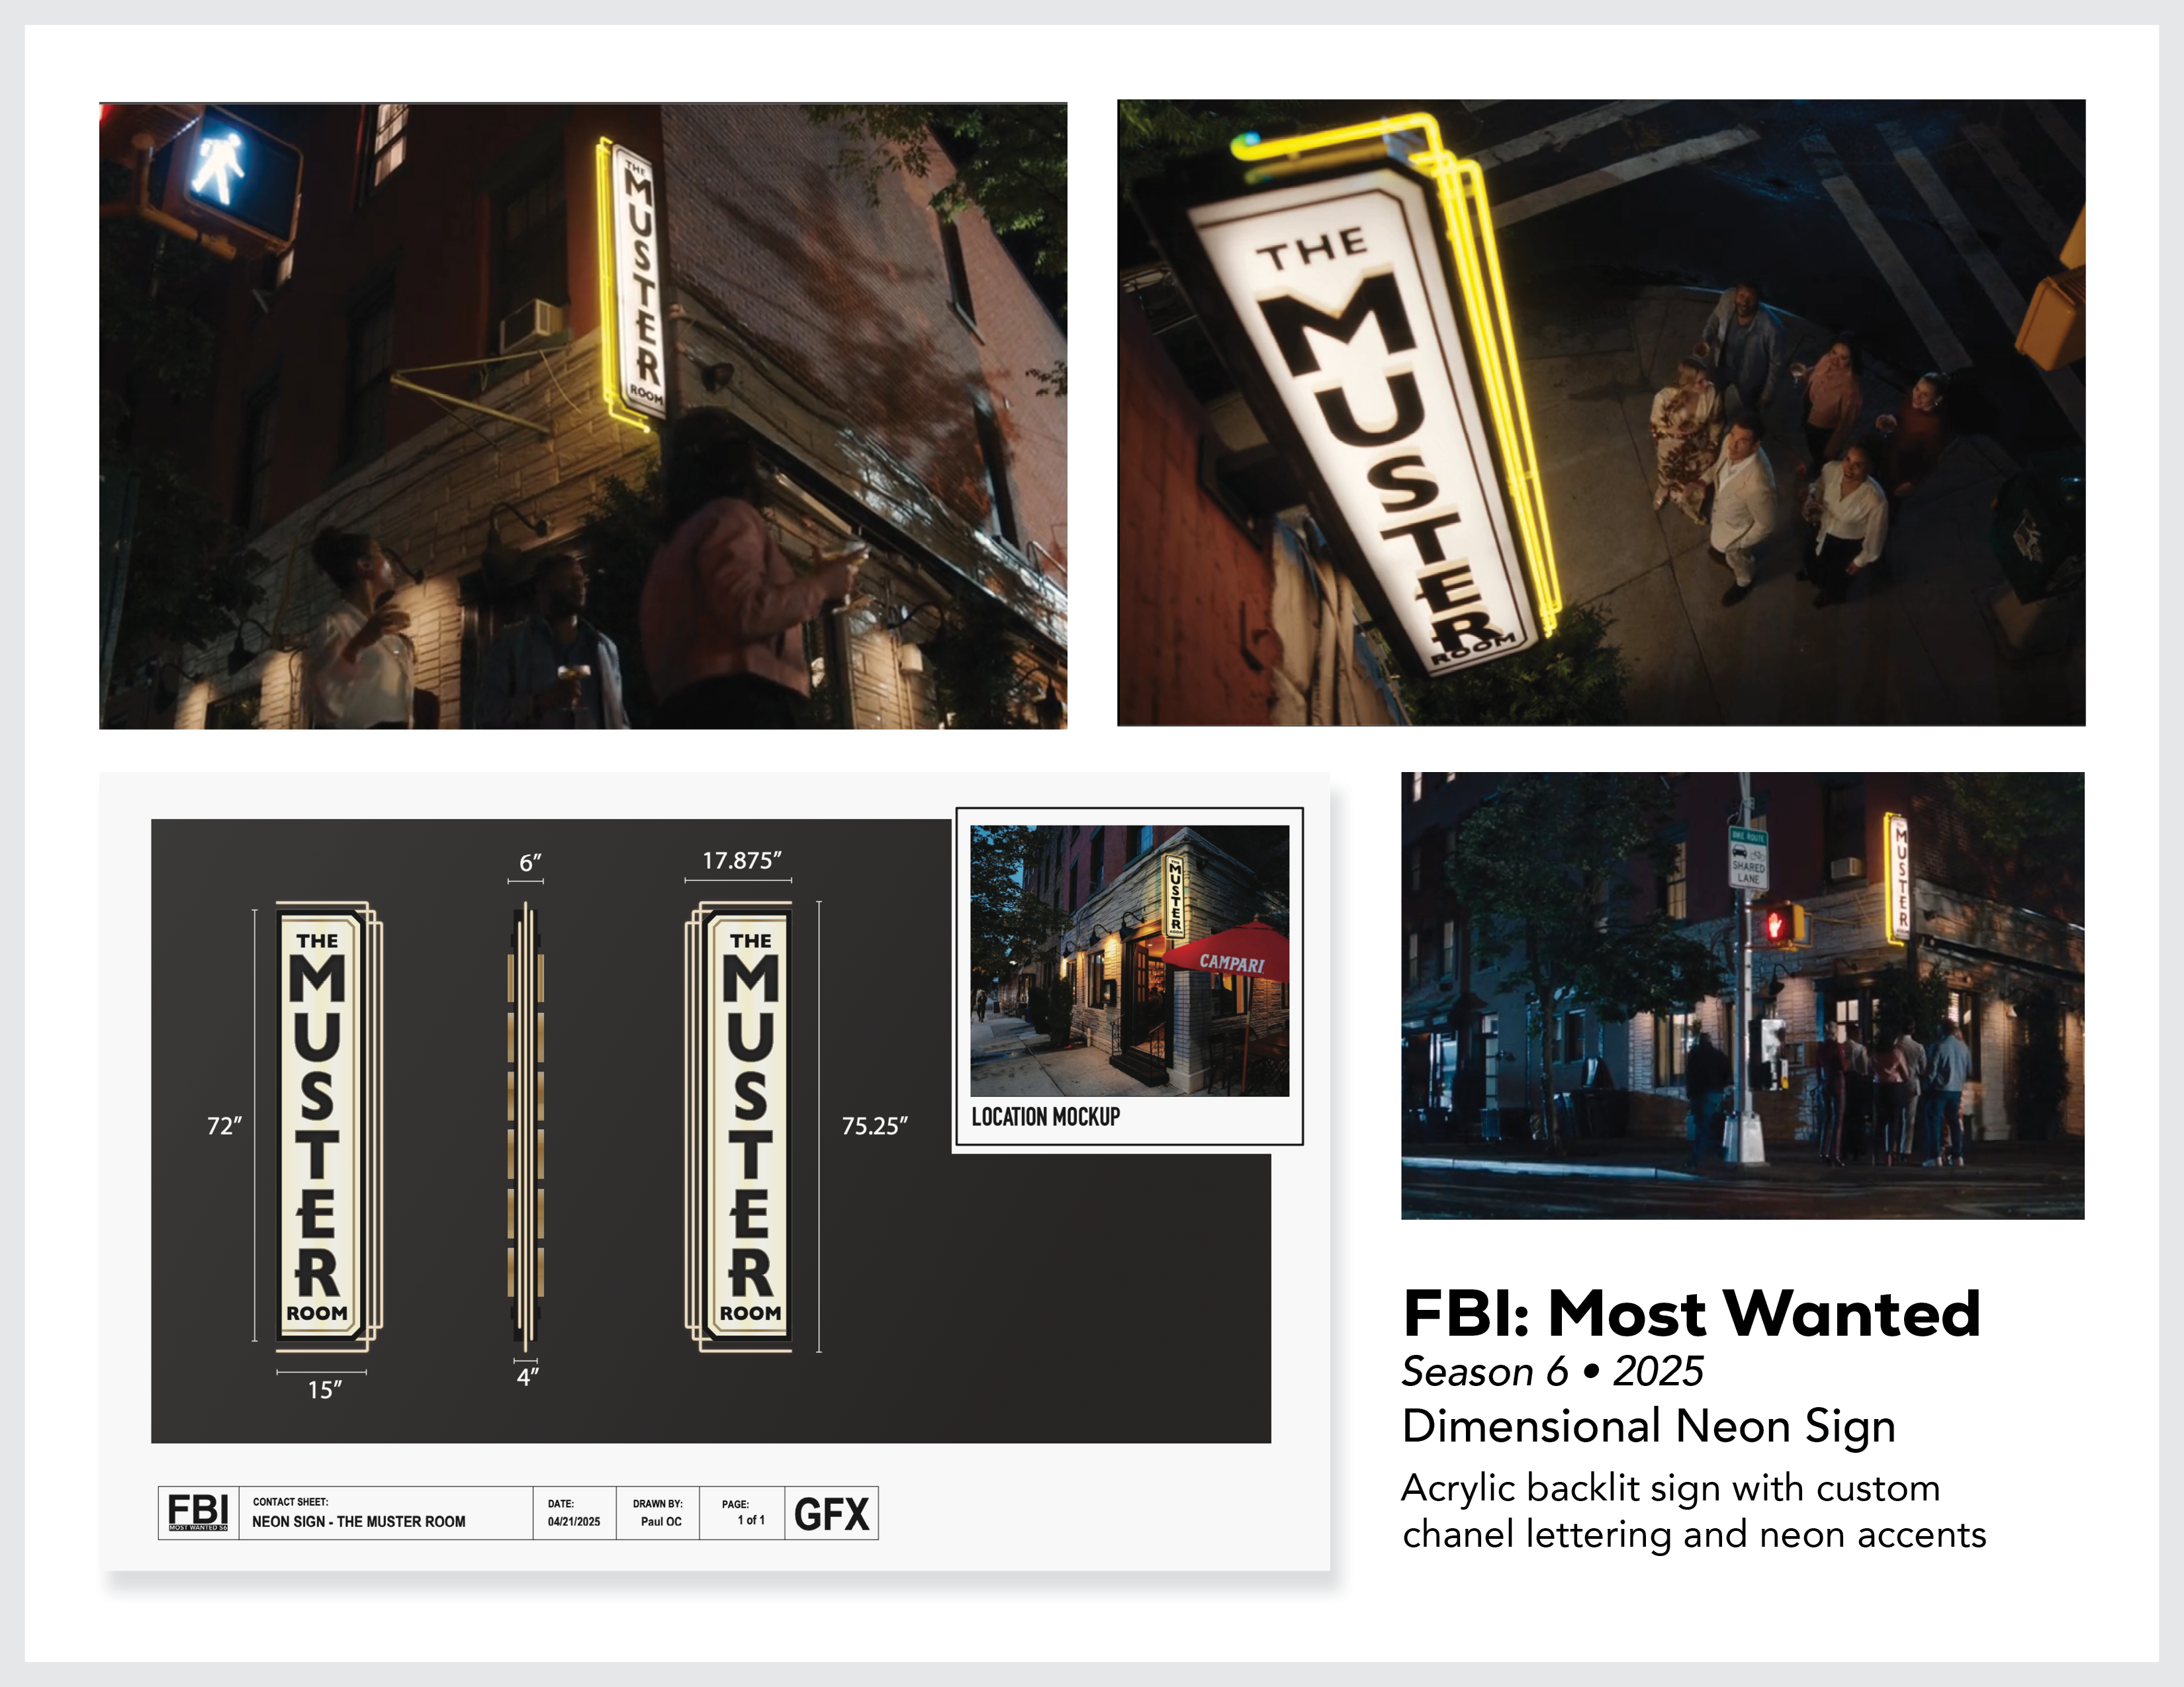Click the "Dimensional Neon Sign" title
The height and width of the screenshot is (1687, 2184).
pyautogui.click(x=1648, y=1426)
